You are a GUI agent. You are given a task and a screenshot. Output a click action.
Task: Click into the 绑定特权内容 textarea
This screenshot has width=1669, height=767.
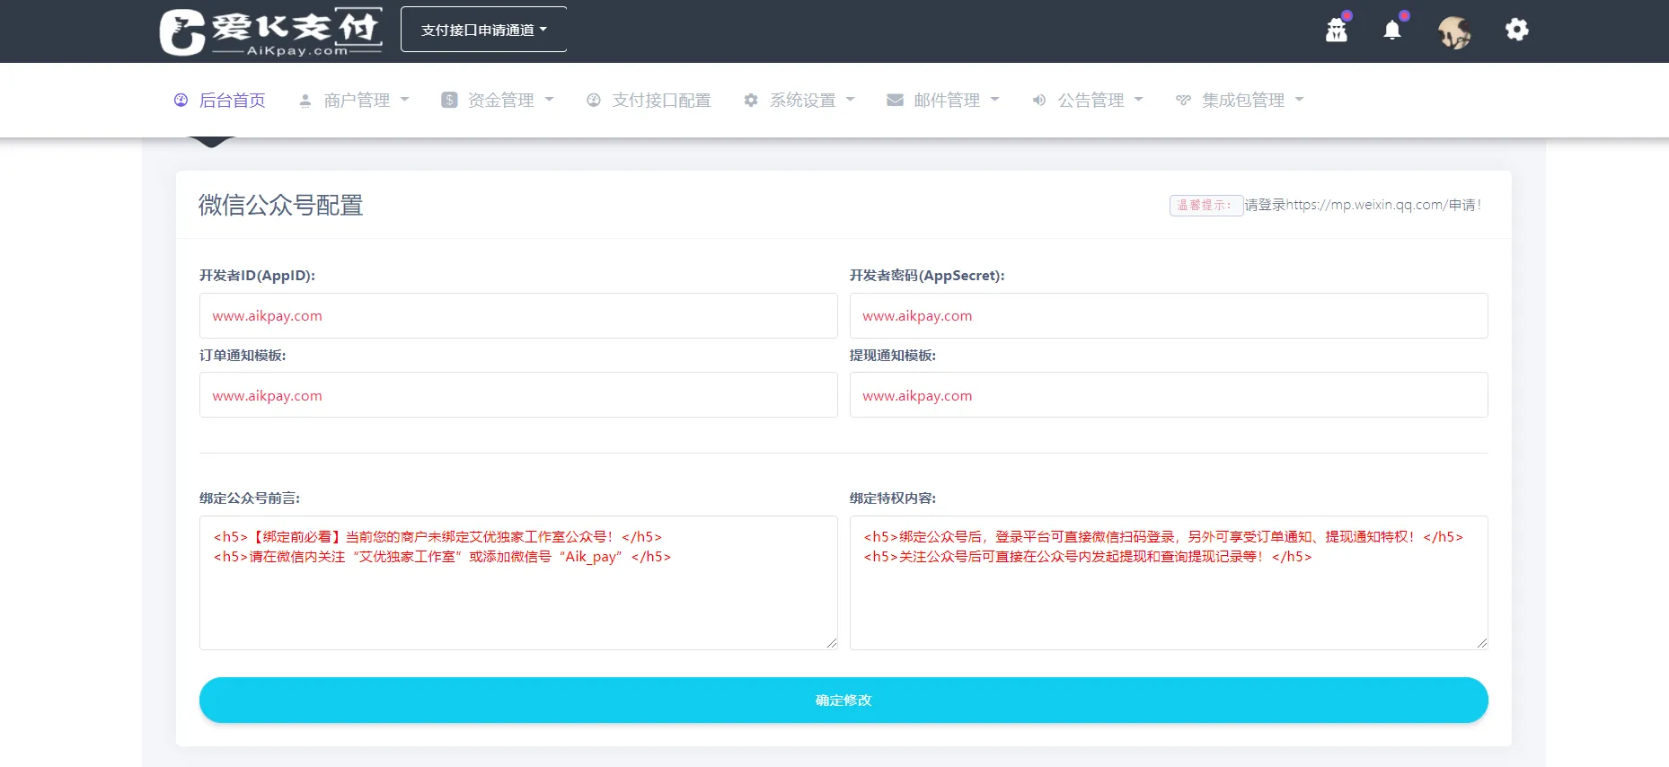(1169, 583)
